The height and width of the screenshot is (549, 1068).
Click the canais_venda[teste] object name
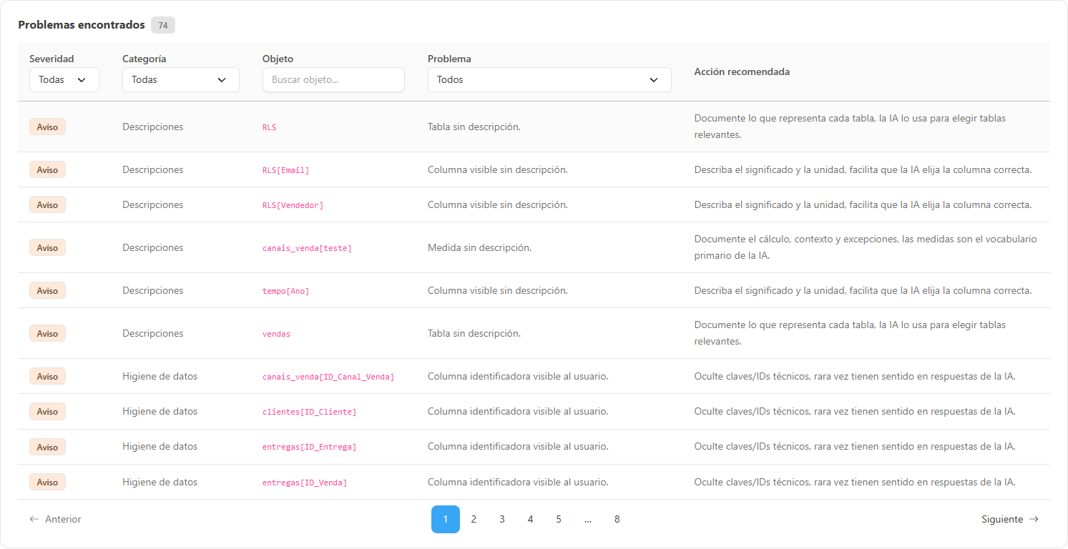[307, 248]
